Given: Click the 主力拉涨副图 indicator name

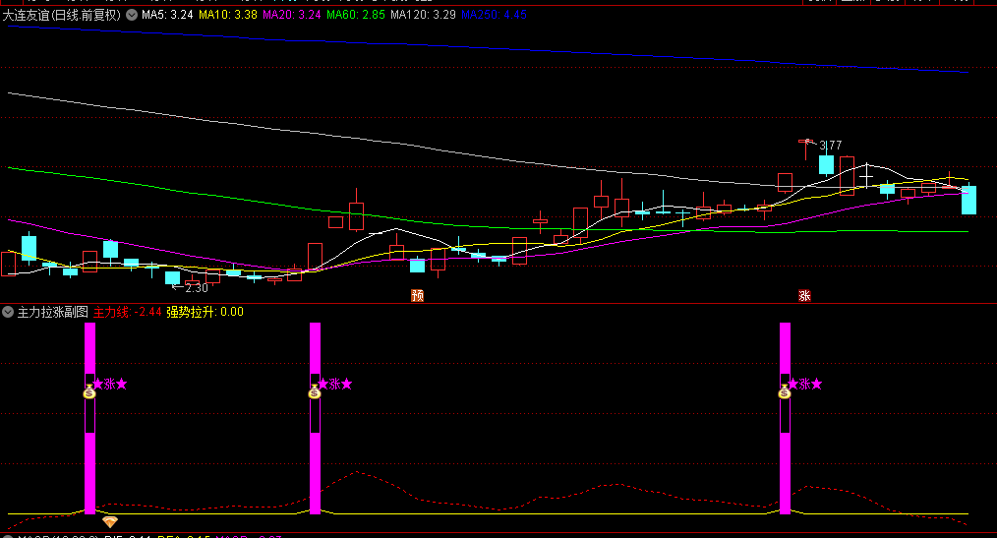Looking at the screenshot, I should coord(53,312).
